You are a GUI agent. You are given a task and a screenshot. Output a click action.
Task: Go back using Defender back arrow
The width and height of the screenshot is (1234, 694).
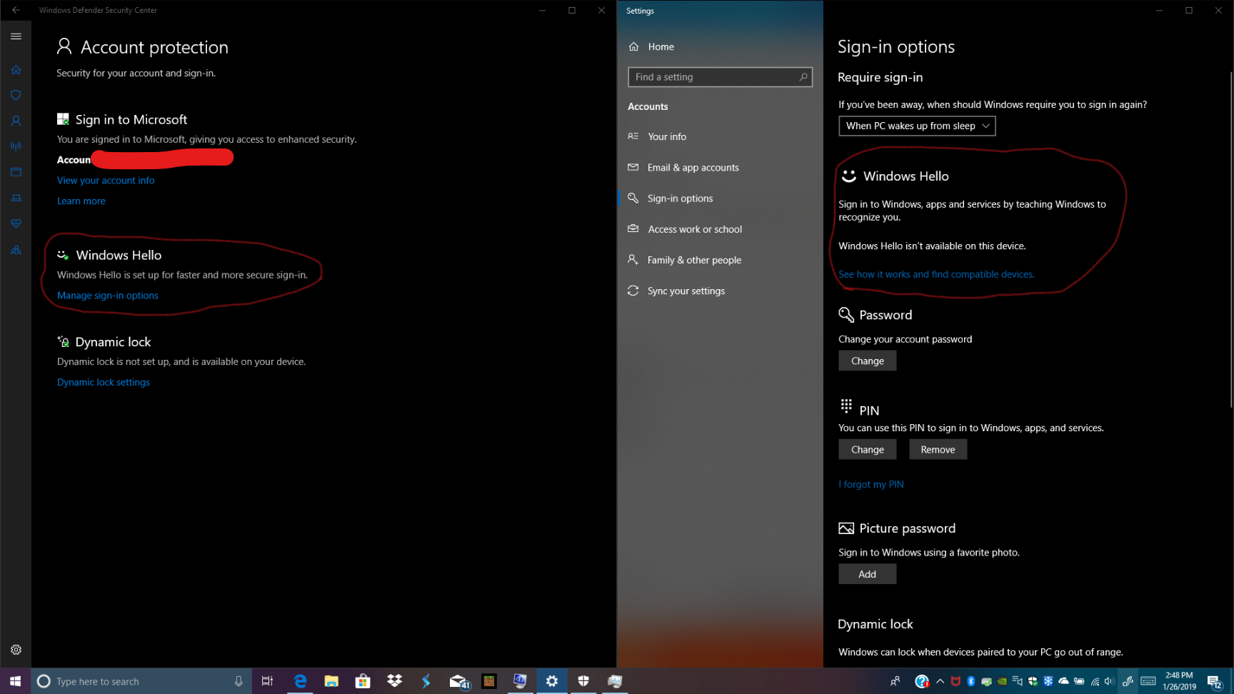pos(16,10)
